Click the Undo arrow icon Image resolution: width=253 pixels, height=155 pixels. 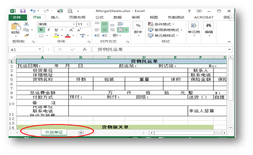[33, 11]
